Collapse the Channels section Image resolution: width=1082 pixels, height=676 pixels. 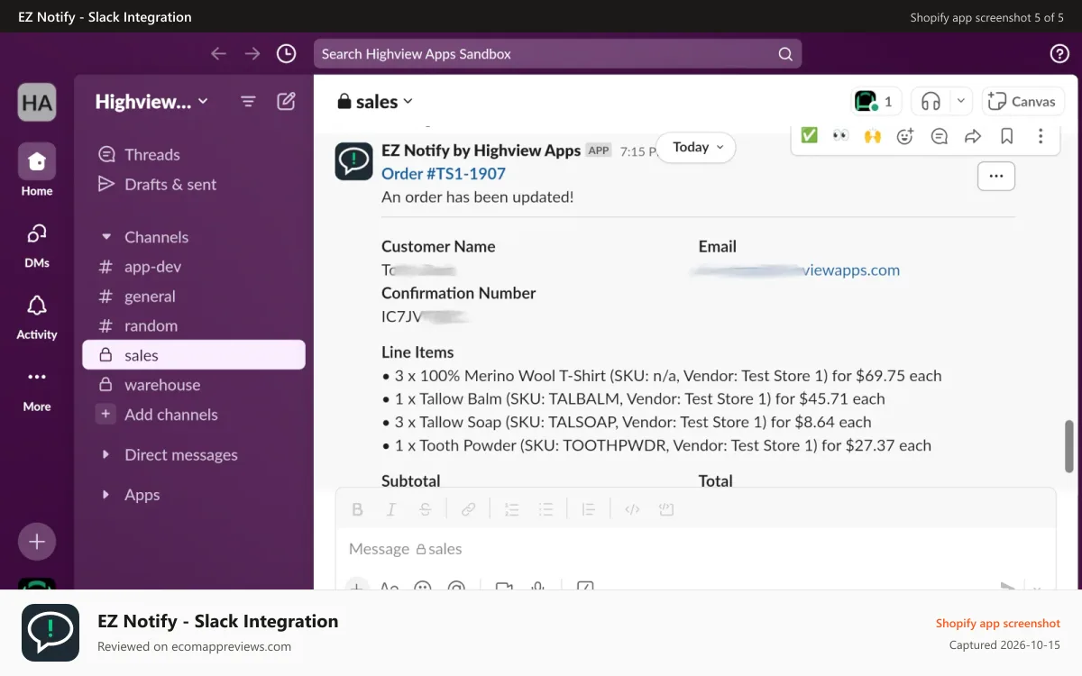tap(106, 237)
